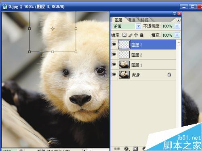This screenshot has width=202, height=151.
Task: Expand the 不透明度 opacity slider arrow
Action: point(177,26)
